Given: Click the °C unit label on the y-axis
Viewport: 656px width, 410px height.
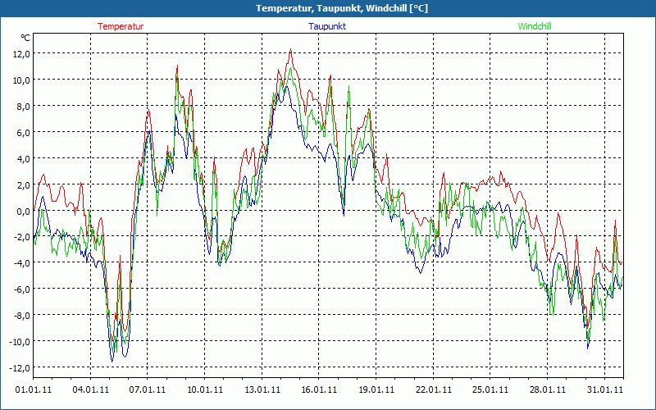Looking at the screenshot, I should 25,38.
